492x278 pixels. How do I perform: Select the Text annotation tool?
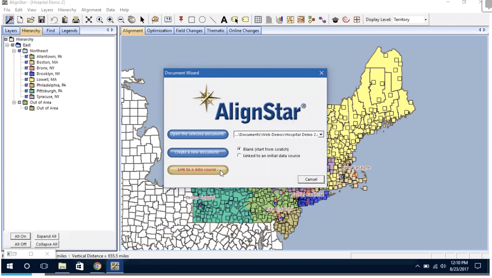pos(223,19)
